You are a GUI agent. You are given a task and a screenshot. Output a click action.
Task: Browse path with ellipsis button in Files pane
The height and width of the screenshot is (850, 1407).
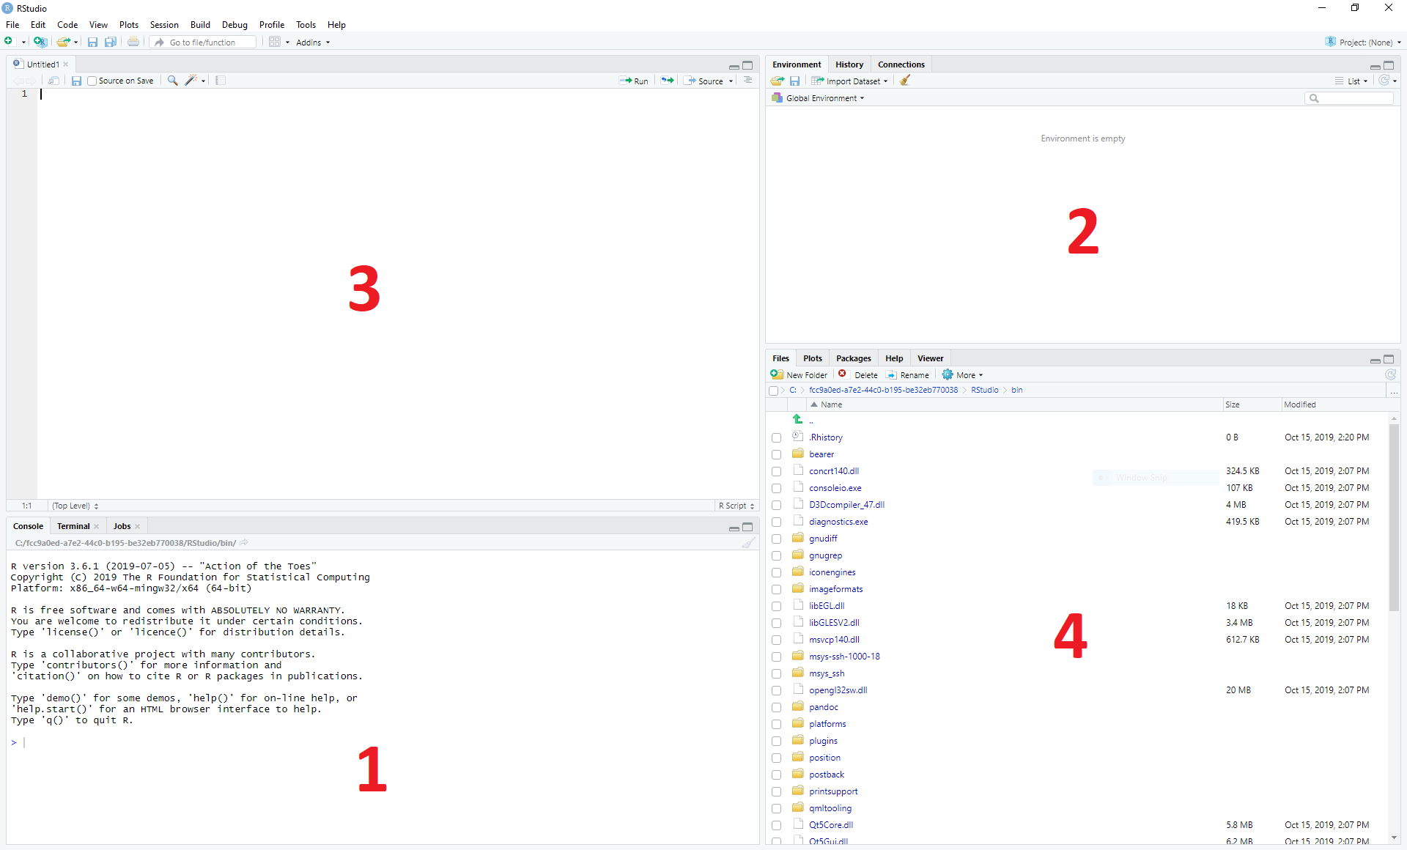(1394, 391)
